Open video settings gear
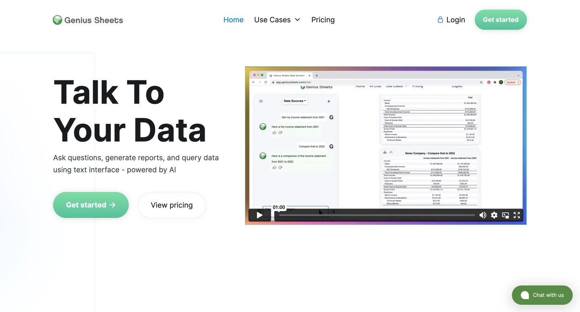The height and width of the screenshot is (312, 580). coord(494,215)
